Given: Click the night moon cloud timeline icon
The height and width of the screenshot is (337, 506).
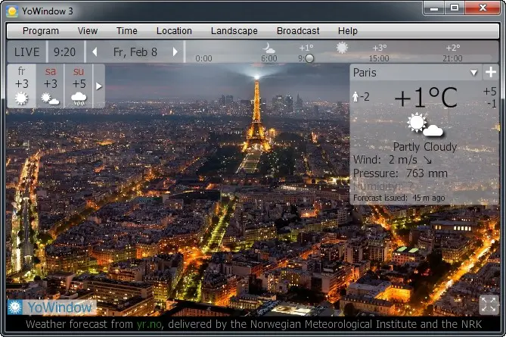Looking at the screenshot, I should coord(269,48).
